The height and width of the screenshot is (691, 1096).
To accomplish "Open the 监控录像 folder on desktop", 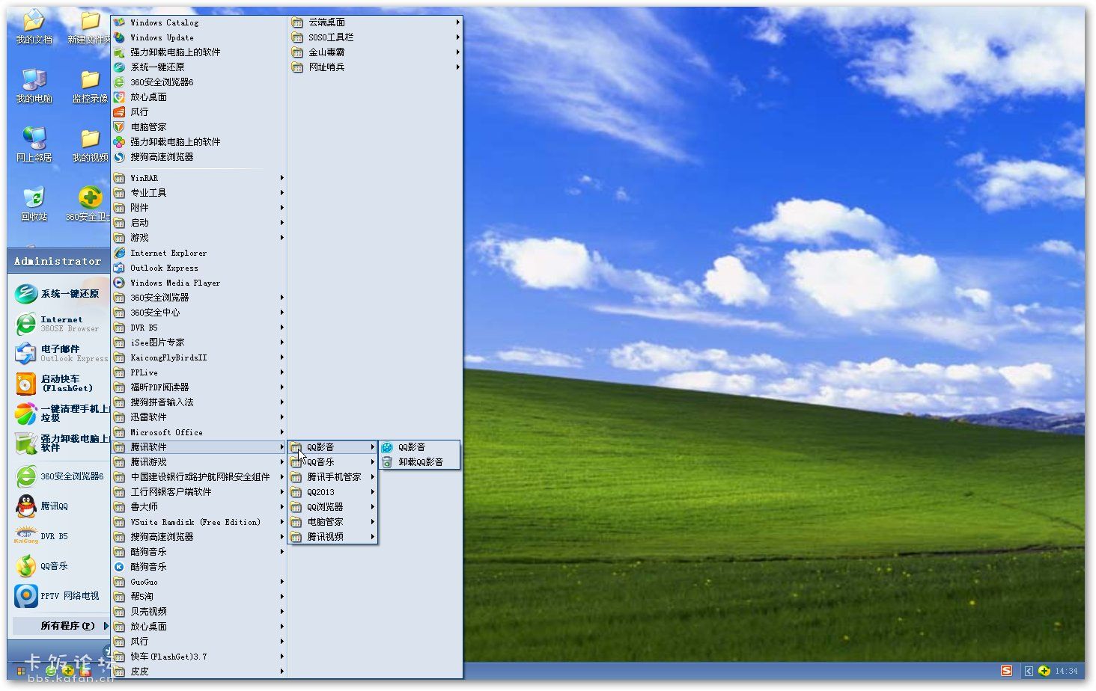I will coord(90,86).
